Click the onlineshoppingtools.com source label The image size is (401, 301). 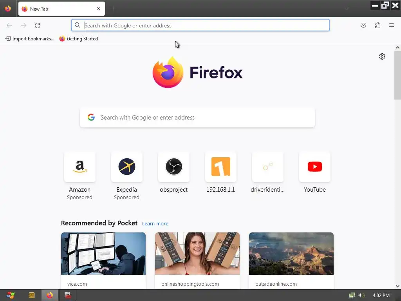tap(190, 284)
